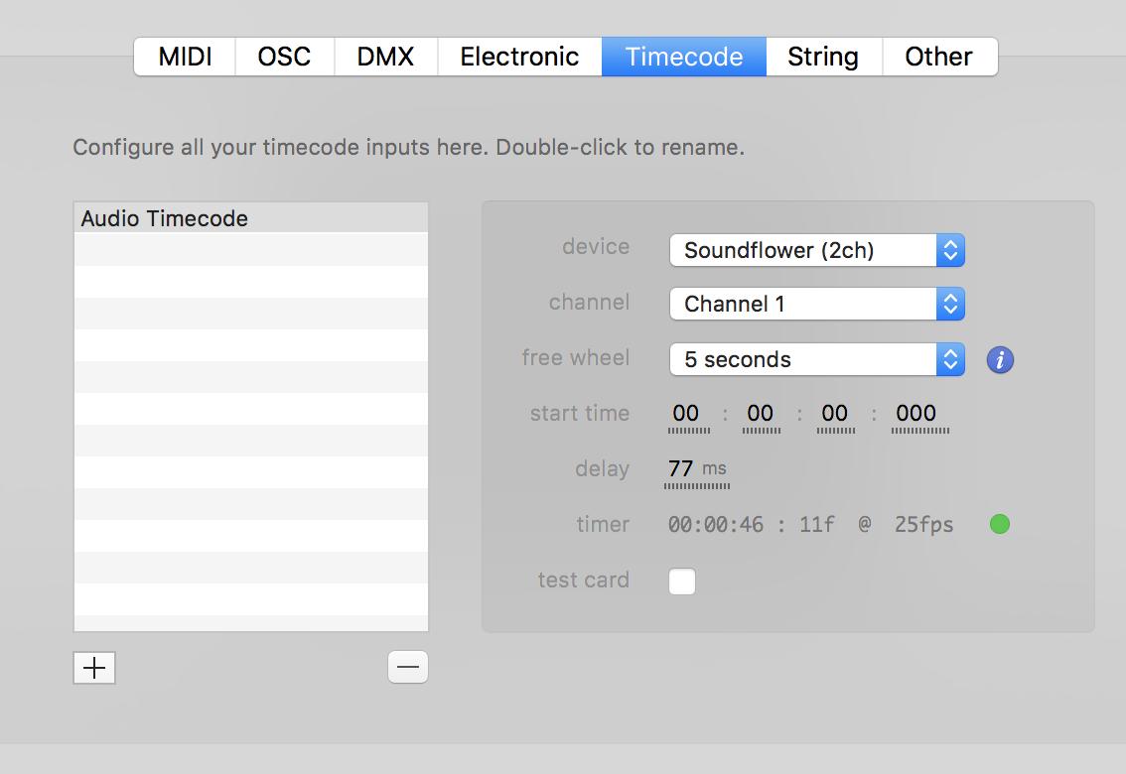The width and height of the screenshot is (1126, 774).
Task: Select the Electronic tab
Action: [x=519, y=57]
